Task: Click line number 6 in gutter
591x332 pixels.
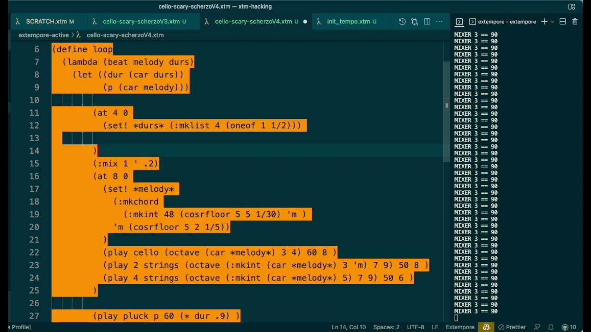Action: click(x=36, y=49)
